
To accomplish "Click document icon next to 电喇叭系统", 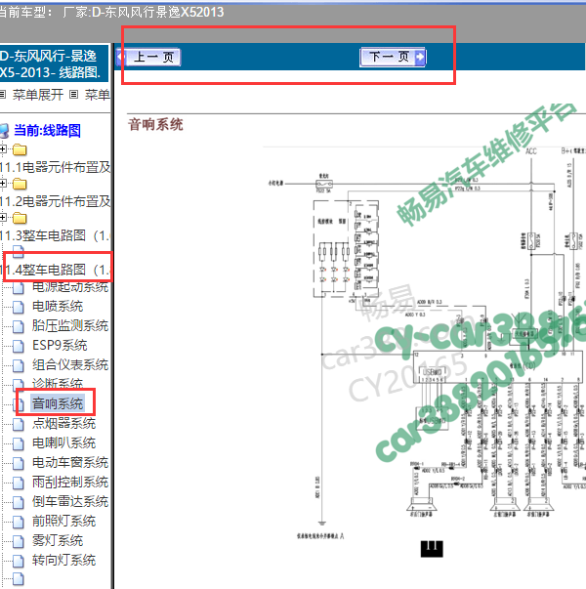I will coord(18,443).
